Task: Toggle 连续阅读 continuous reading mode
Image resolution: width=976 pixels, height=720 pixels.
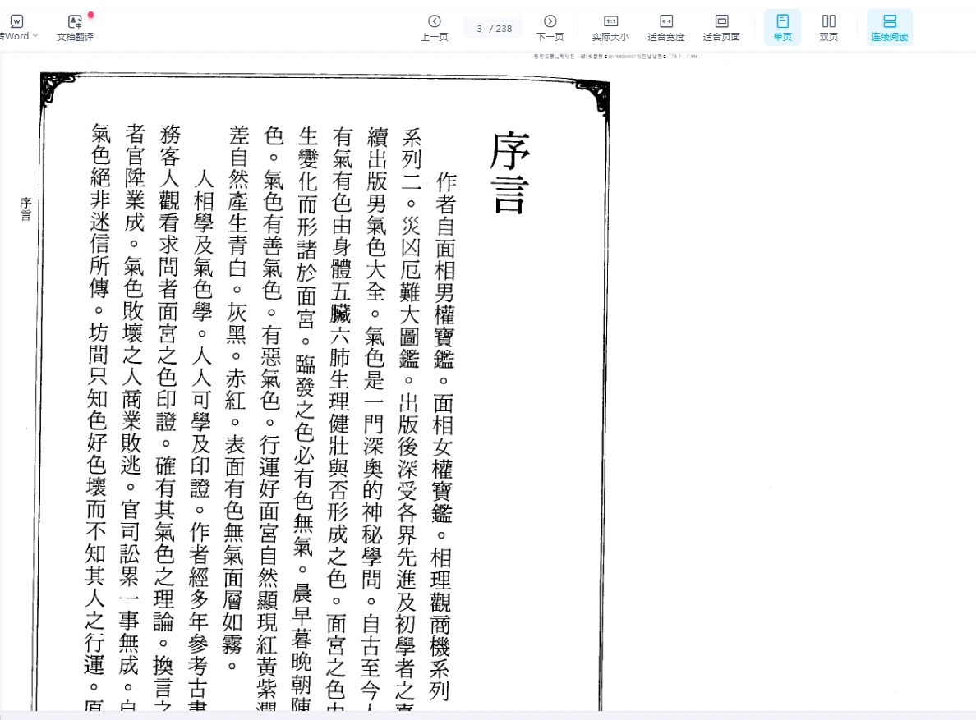Action: (890, 28)
